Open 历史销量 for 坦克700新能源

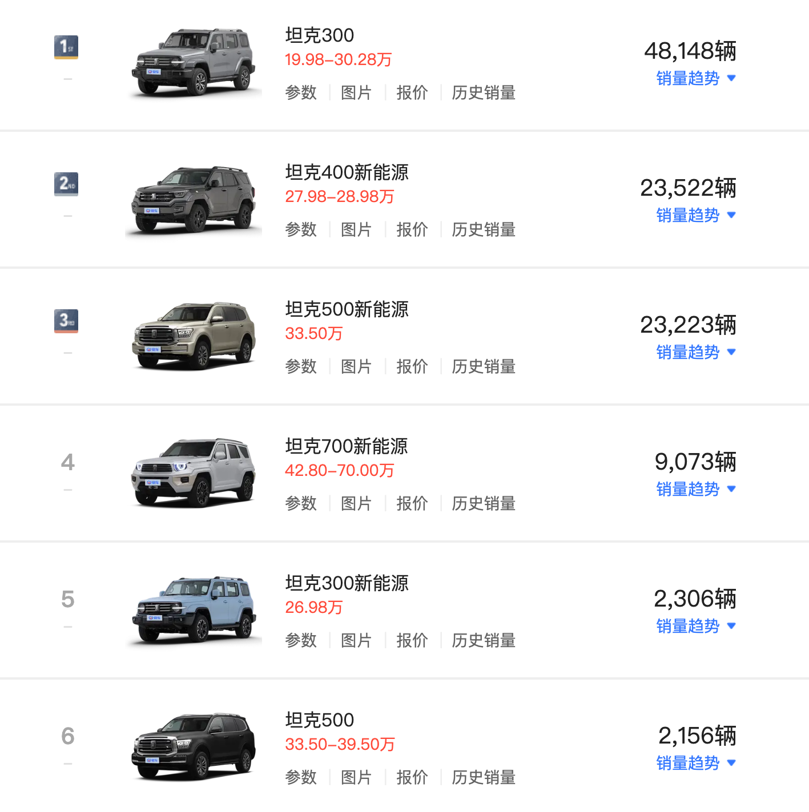click(484, 503)
